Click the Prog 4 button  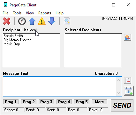pyautogui.click(x=64, y=102)
